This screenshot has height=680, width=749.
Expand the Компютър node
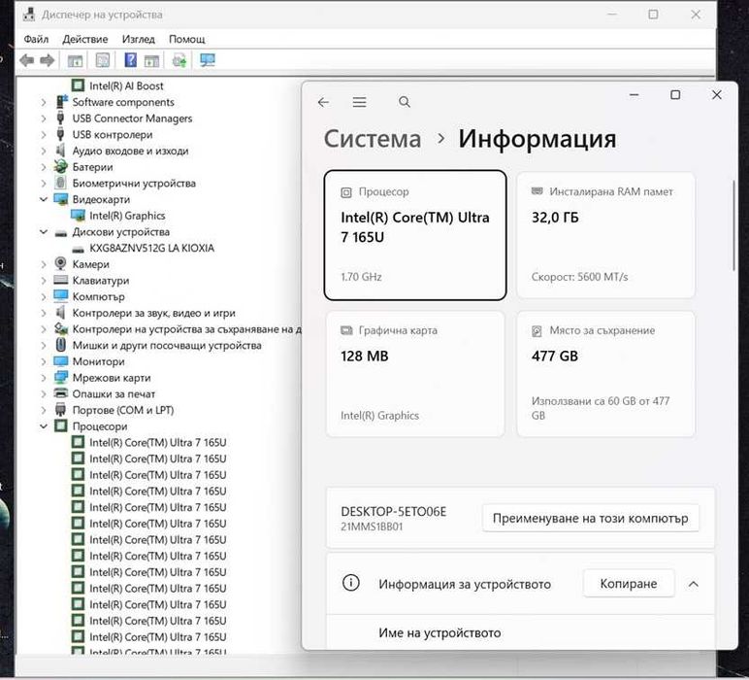pyautogui.click(x=44, y=296)
